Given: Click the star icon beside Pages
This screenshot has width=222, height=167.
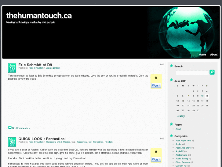Looking at the screenshot, I should coord(171,124).
